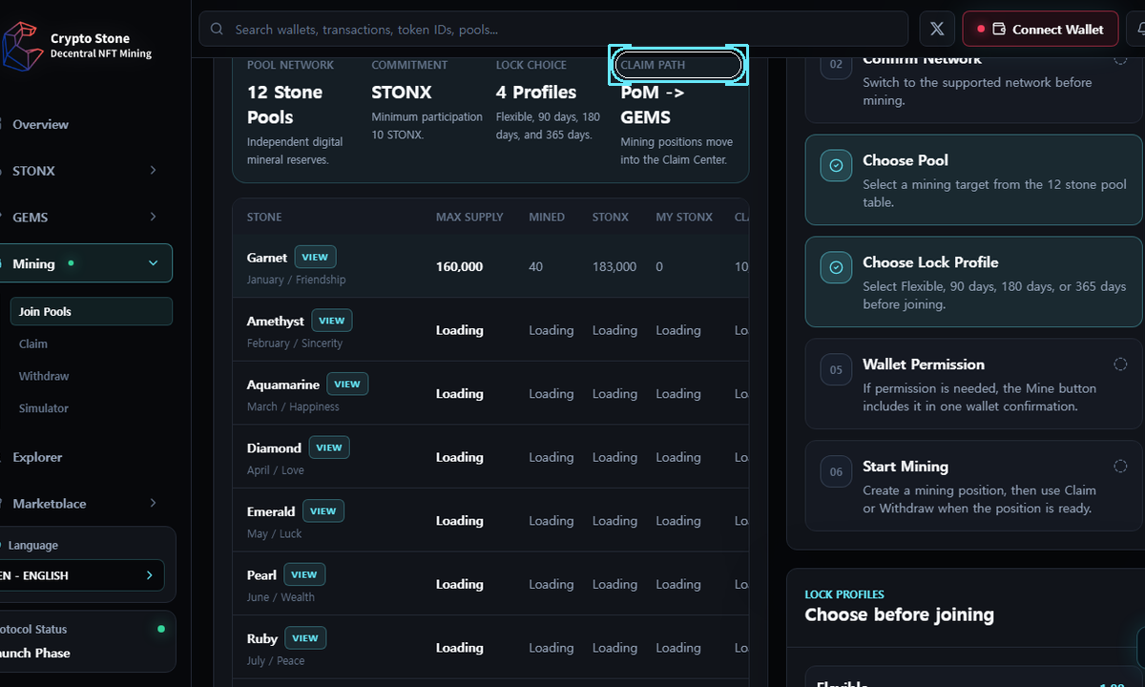
Task: Click the POOL NETWORK label
Action: point(290,65)
